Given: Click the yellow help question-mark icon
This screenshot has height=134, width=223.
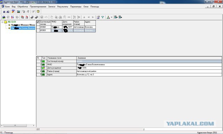Looking at the screenshot, I should (38, 12).
